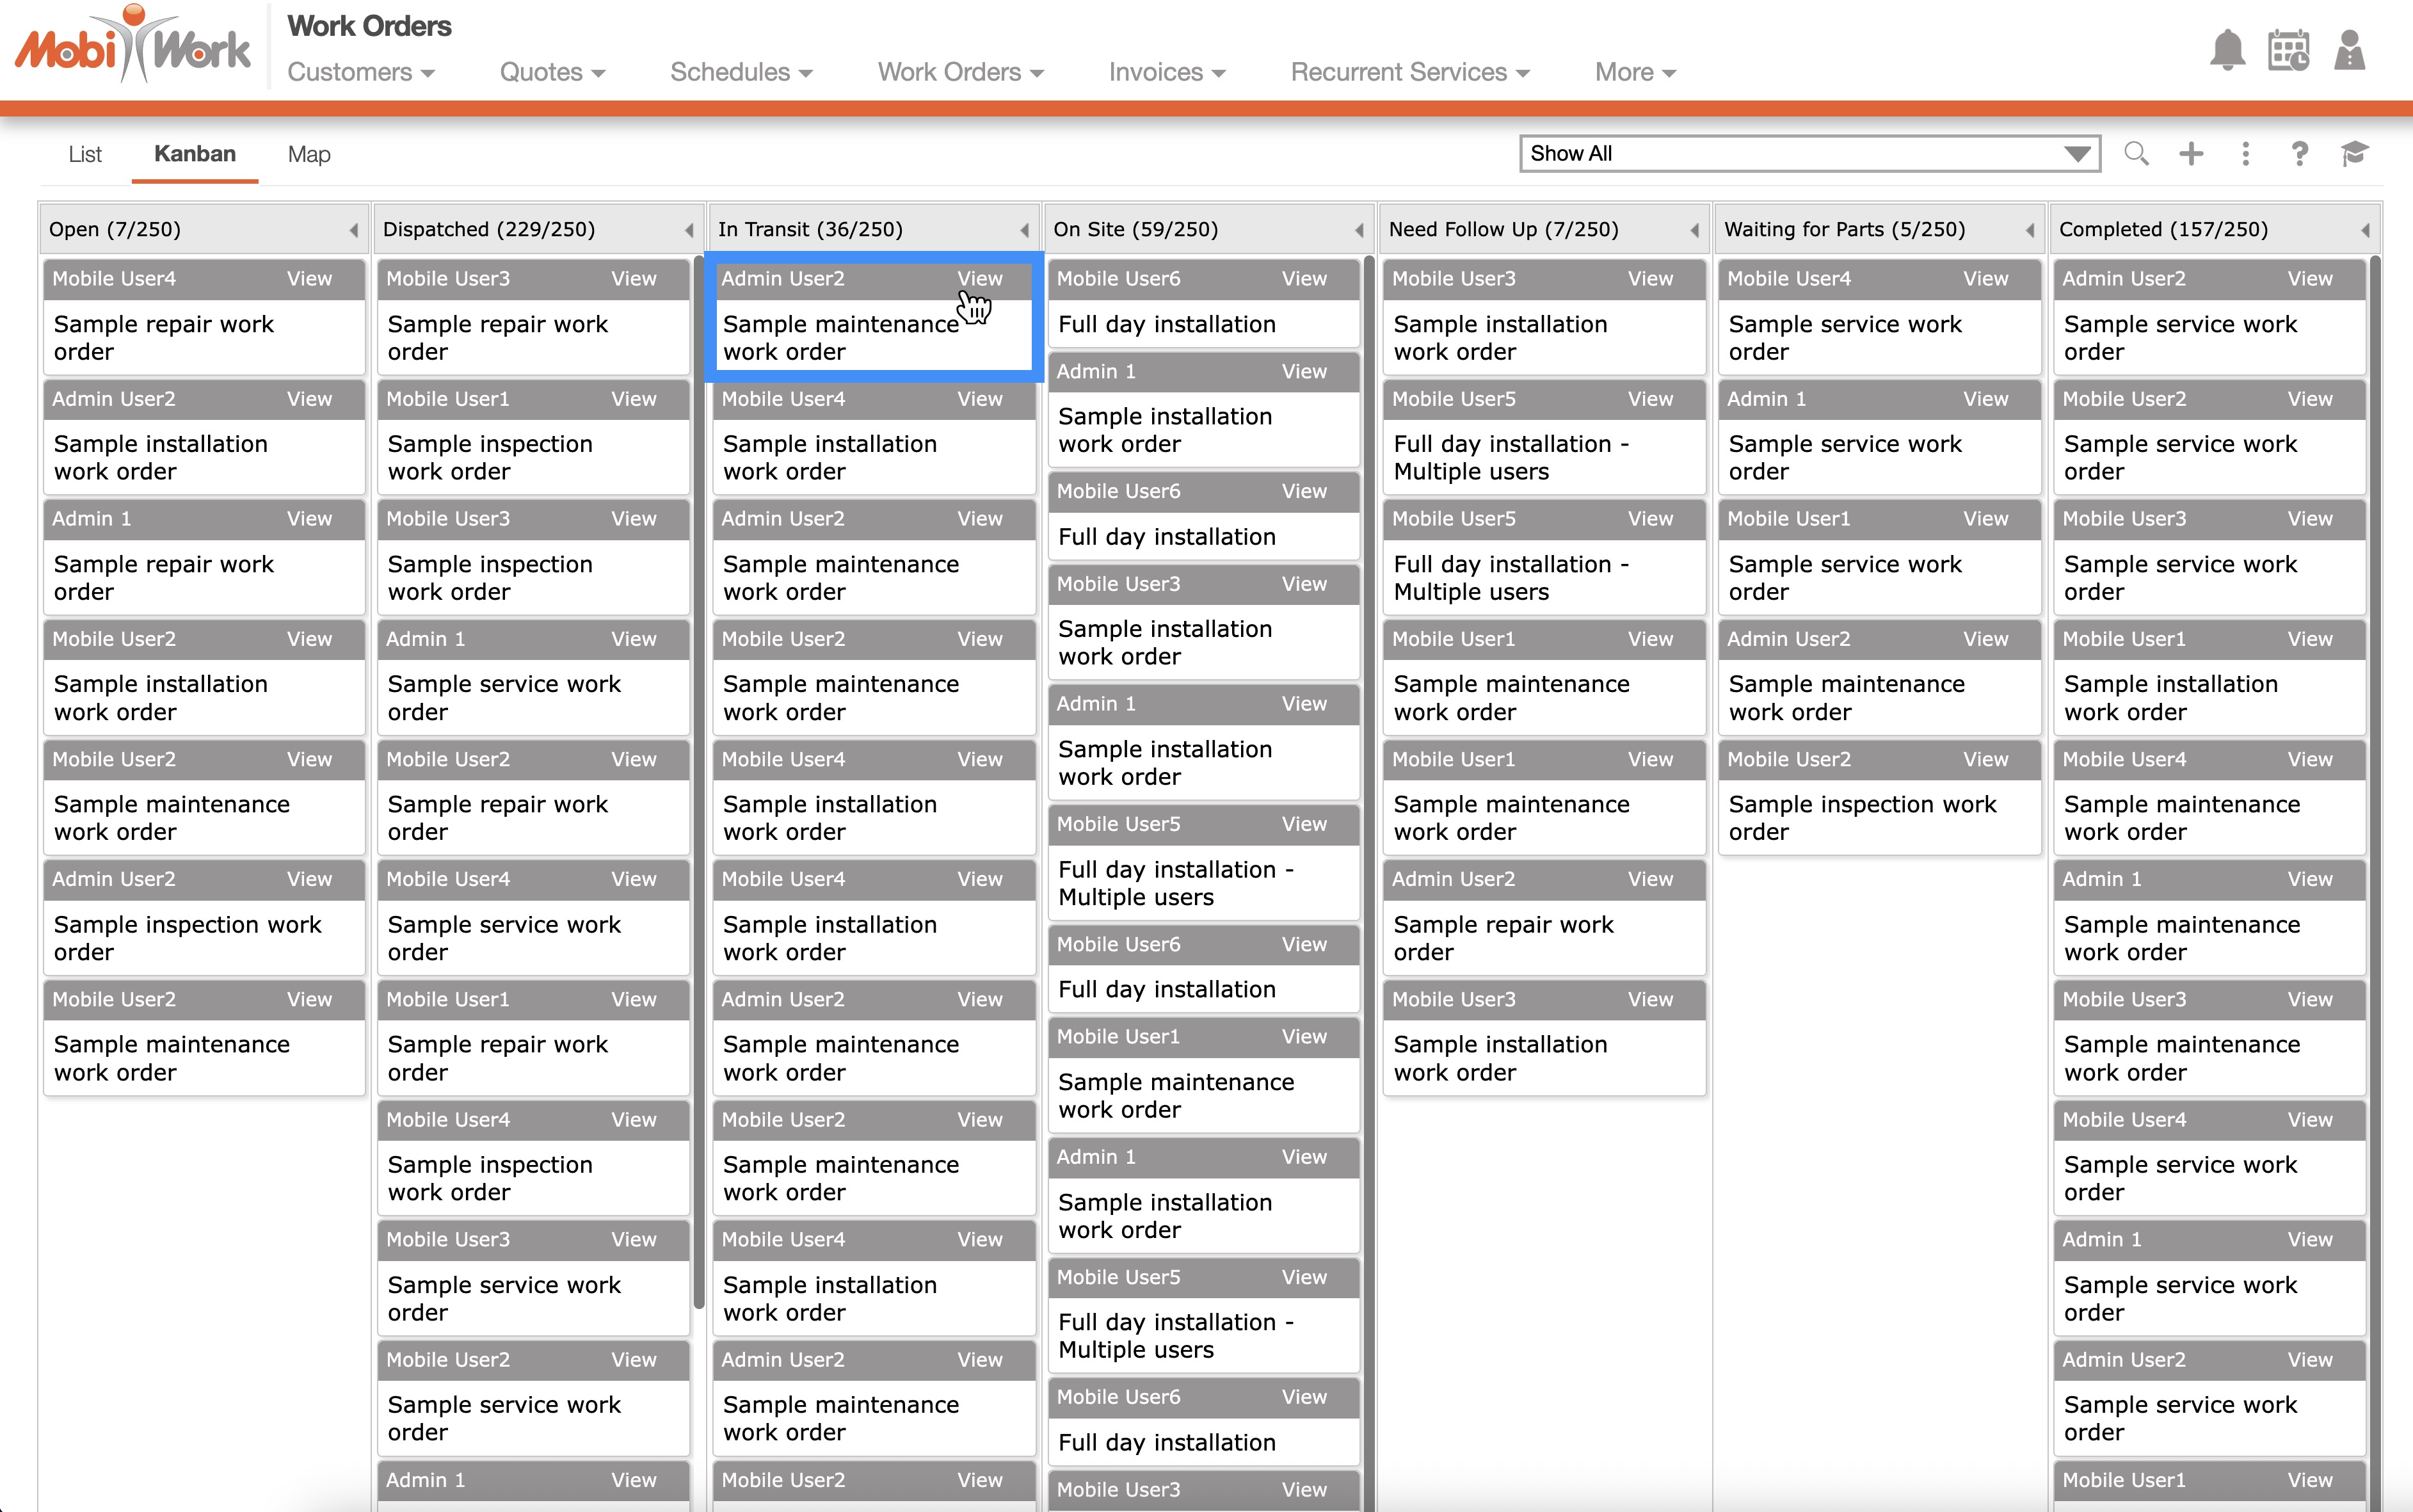Viewport: 2413px width, 1512px height.
Task: Click View on first Open column card
Action: pyautogui.click(x=309, y=279)
